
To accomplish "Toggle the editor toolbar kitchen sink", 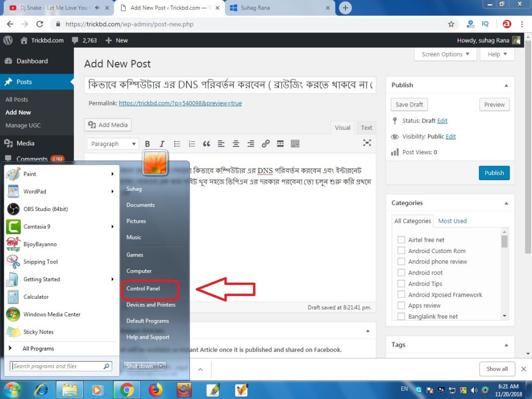I will click(295, 144).
